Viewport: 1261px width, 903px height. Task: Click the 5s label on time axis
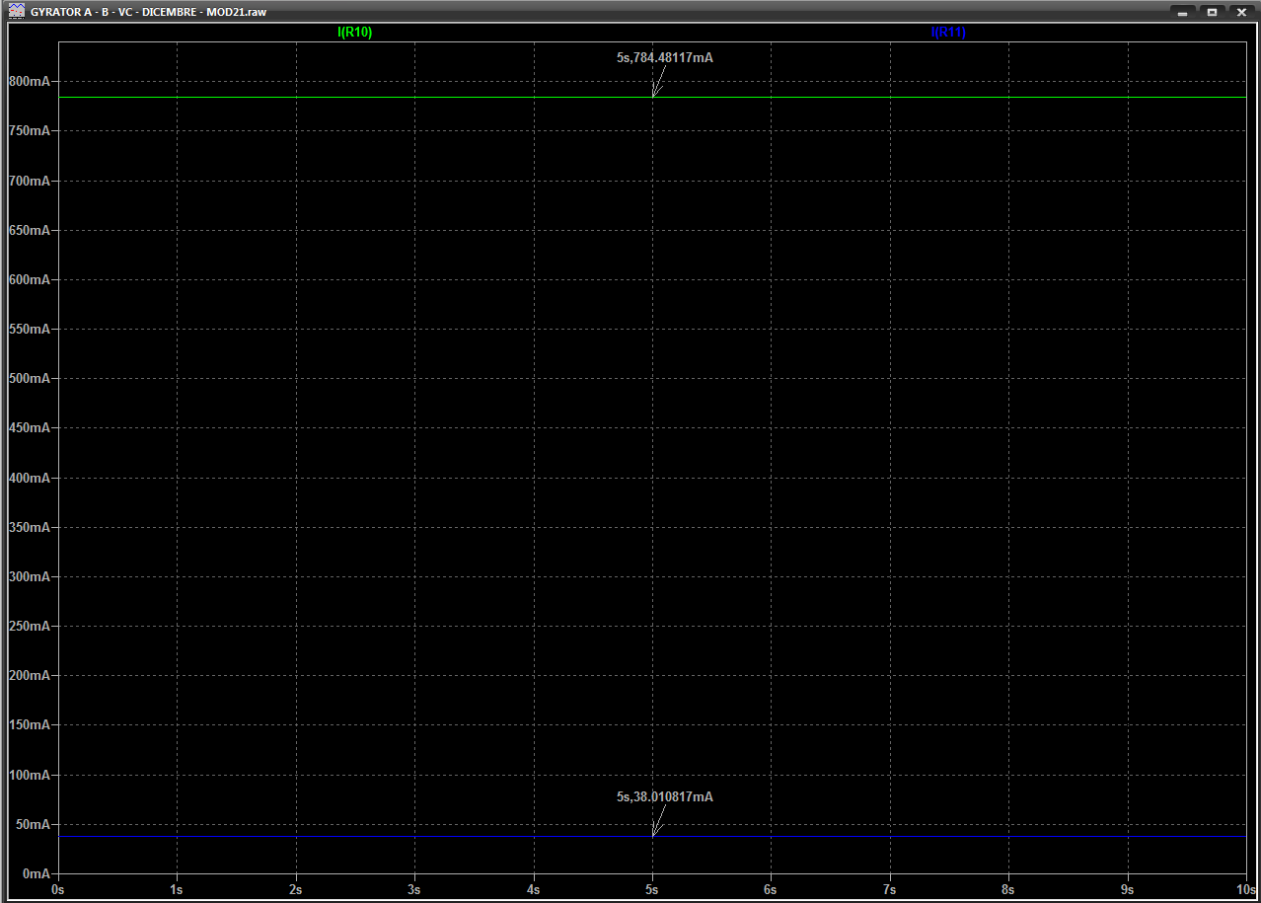[x=652, y=890]
